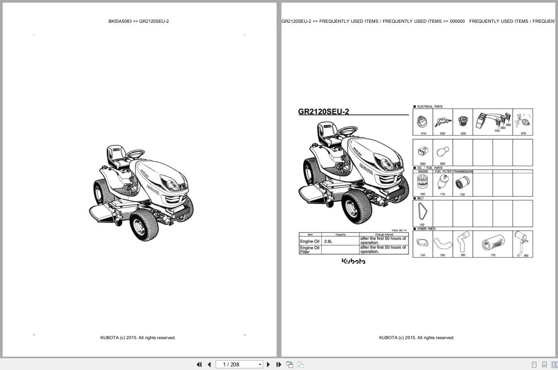558x370 pixels.
Task: Go to the first page
Action: coord(199,365)
